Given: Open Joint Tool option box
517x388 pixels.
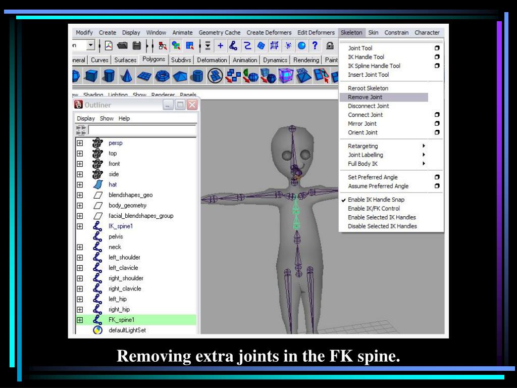Looking at the screenshot, I should click(x=437, y=48).
